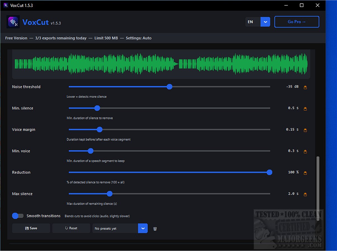Click the 0.3 s value
Screen dimensions: 337x251
pyautogui.click(x=293, y=151)
